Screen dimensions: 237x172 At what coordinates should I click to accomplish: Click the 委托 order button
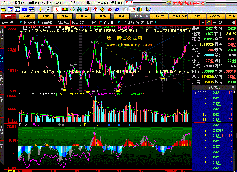click(x=129, y=3)
